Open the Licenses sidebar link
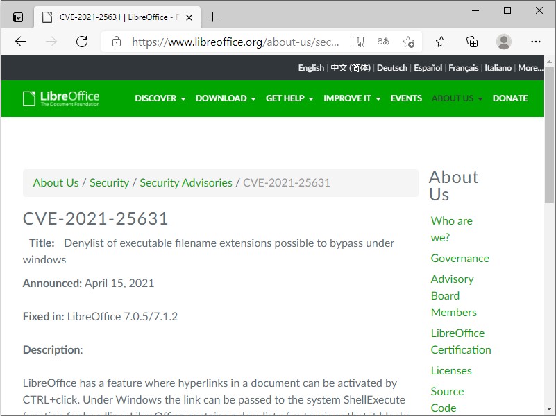The width and height of the screenshot is (556, 416). point(451,371)
